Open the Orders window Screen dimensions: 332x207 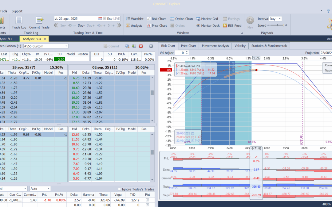coord(177,25)
